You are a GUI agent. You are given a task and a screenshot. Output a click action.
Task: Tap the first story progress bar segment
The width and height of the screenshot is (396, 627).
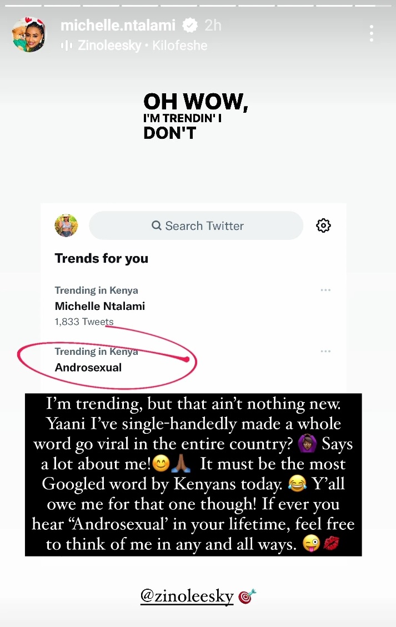pos(23,6)
